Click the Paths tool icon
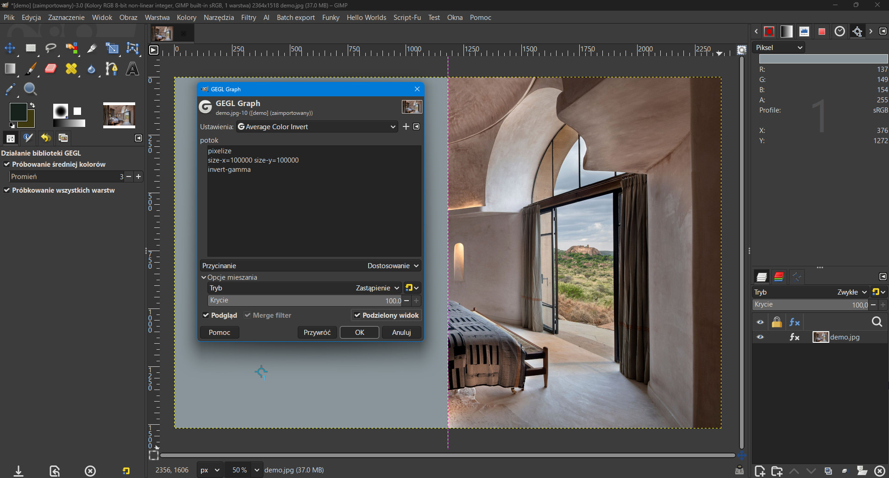 click(112, 69)
